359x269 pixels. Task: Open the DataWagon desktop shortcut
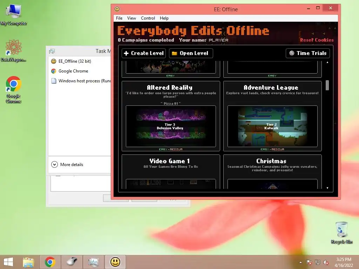[x=14, y=50]
